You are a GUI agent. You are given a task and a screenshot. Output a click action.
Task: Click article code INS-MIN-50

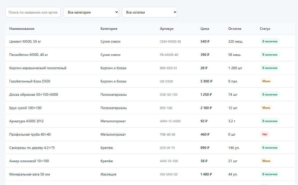coord(168,174)
